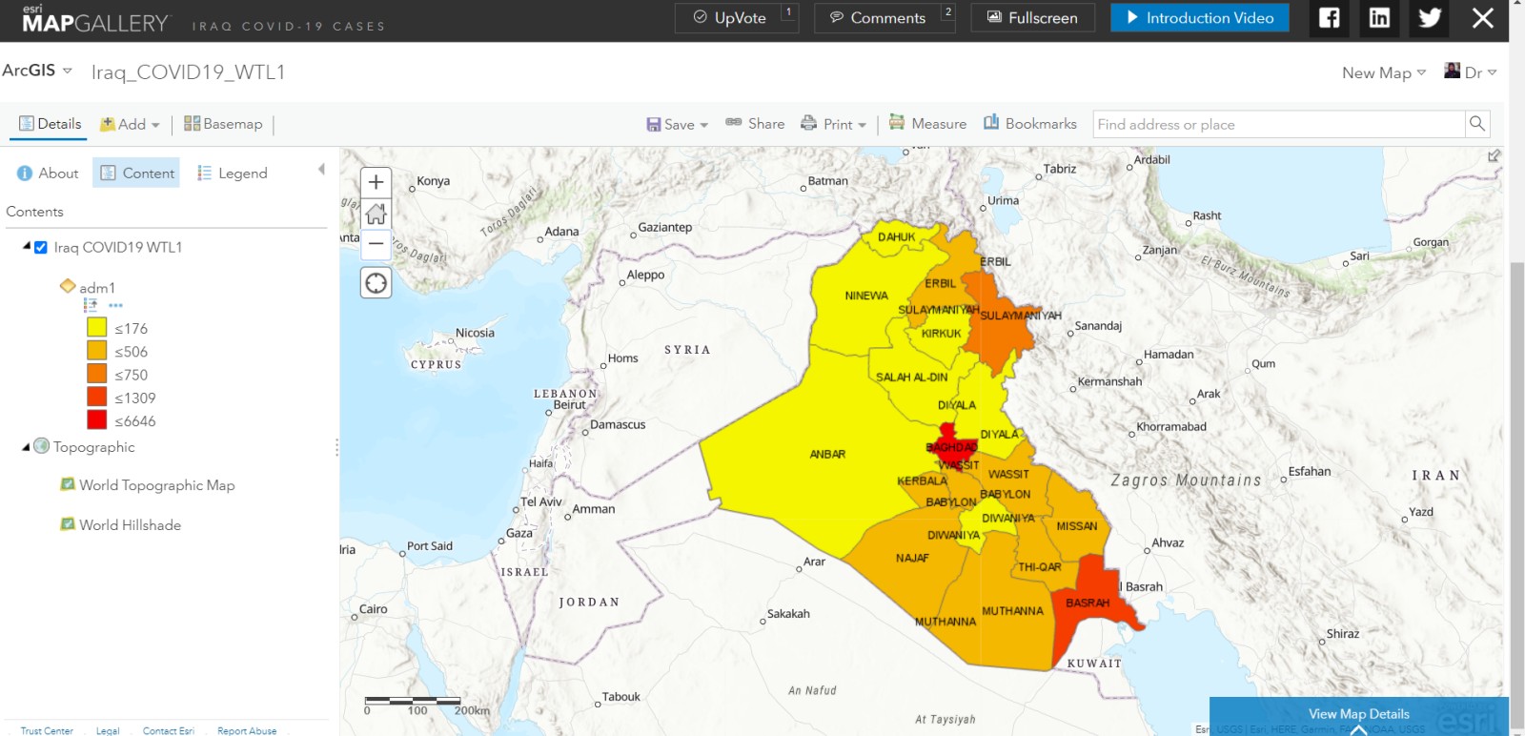Click the Topographic basemap globe icon
The image size is (1525, 736).
[42, 446]
